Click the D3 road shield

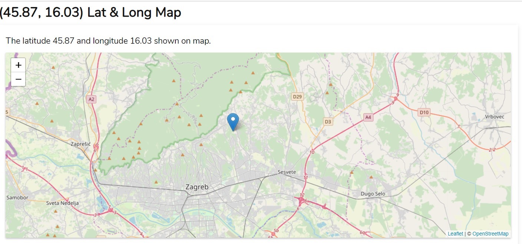click(328, 121)
